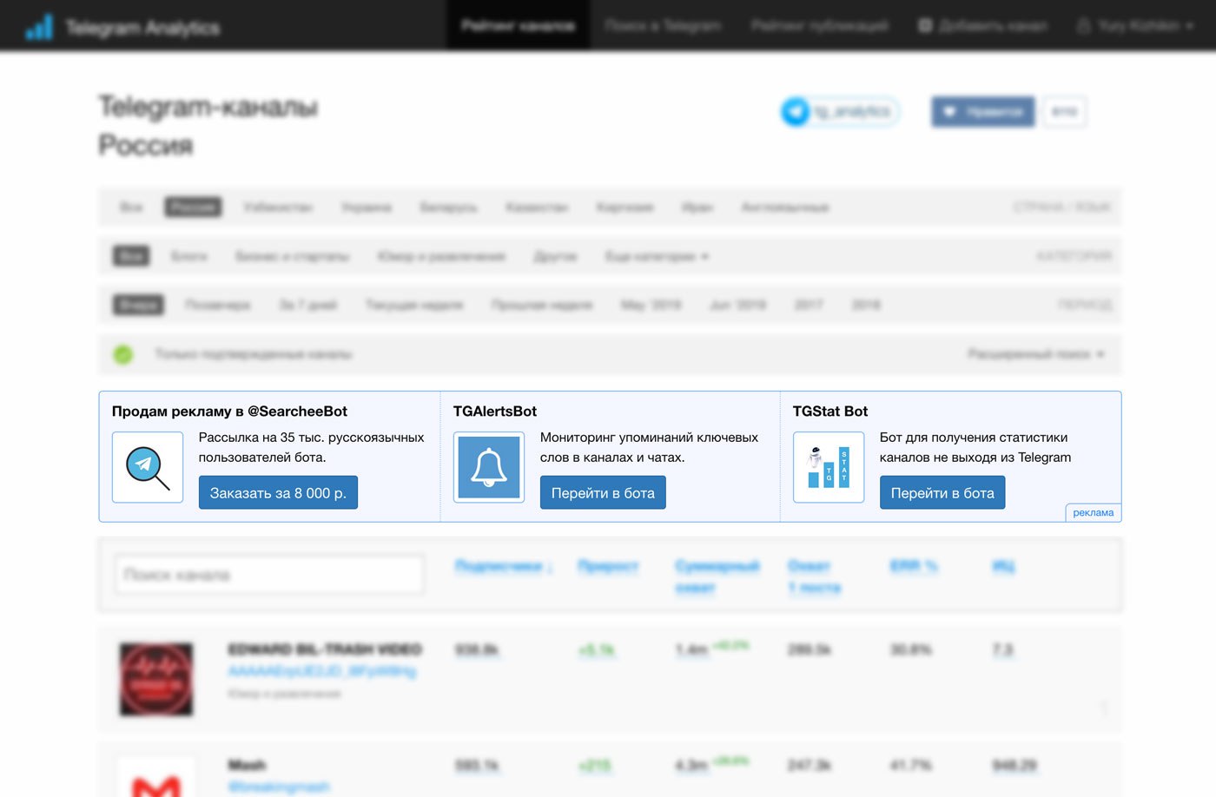The height and width of the screenshot is (797, 1216).
Task: Click Добавить канал in the top bar
Action: point(982,25)
